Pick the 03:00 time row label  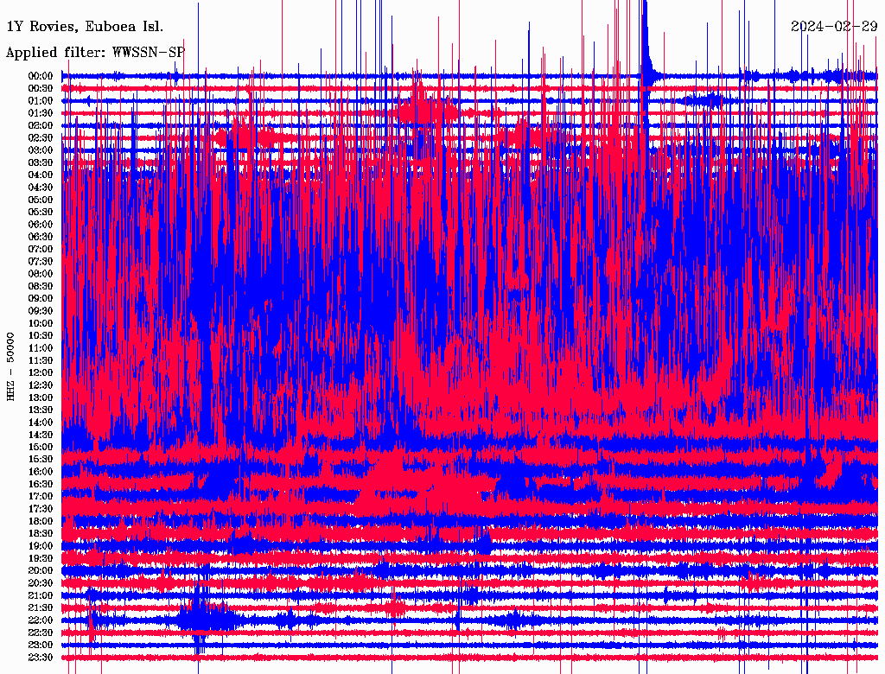point(41,150)
